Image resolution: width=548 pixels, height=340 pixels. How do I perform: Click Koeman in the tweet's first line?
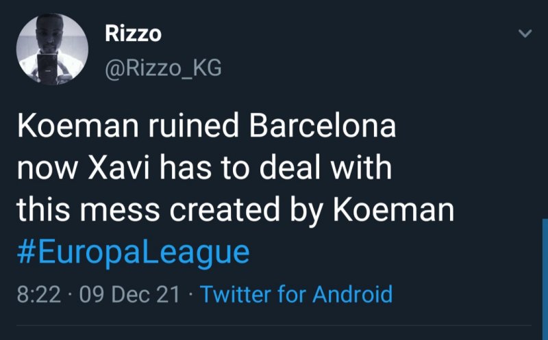(x=62, y=129)
